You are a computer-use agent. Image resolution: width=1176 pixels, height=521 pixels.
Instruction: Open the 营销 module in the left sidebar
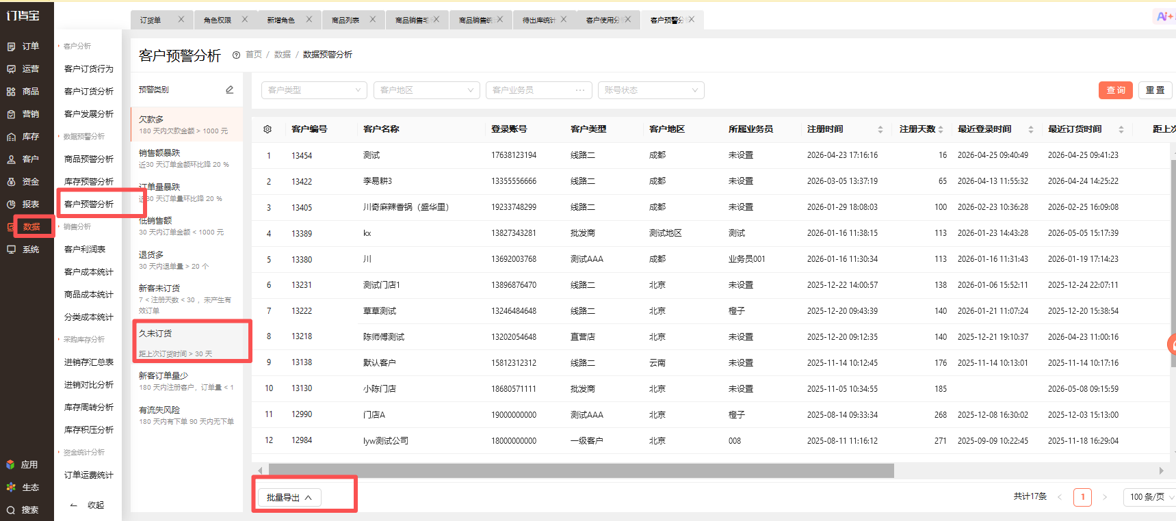pyautogui.click(x=23, y=114)
